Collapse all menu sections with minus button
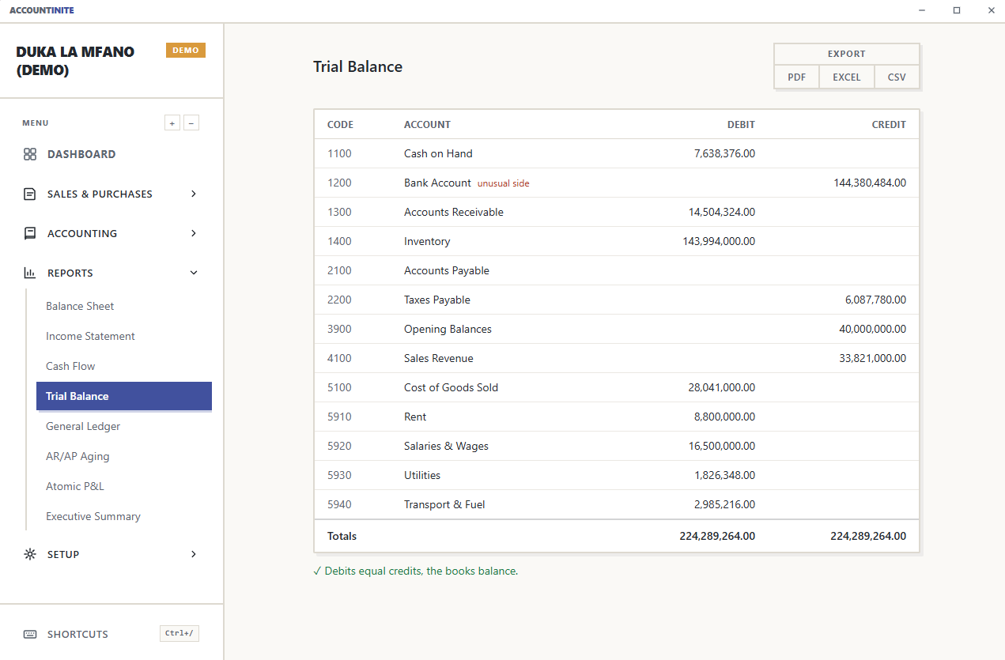This screenshot has height=660, width=1005. coord(191,123)
